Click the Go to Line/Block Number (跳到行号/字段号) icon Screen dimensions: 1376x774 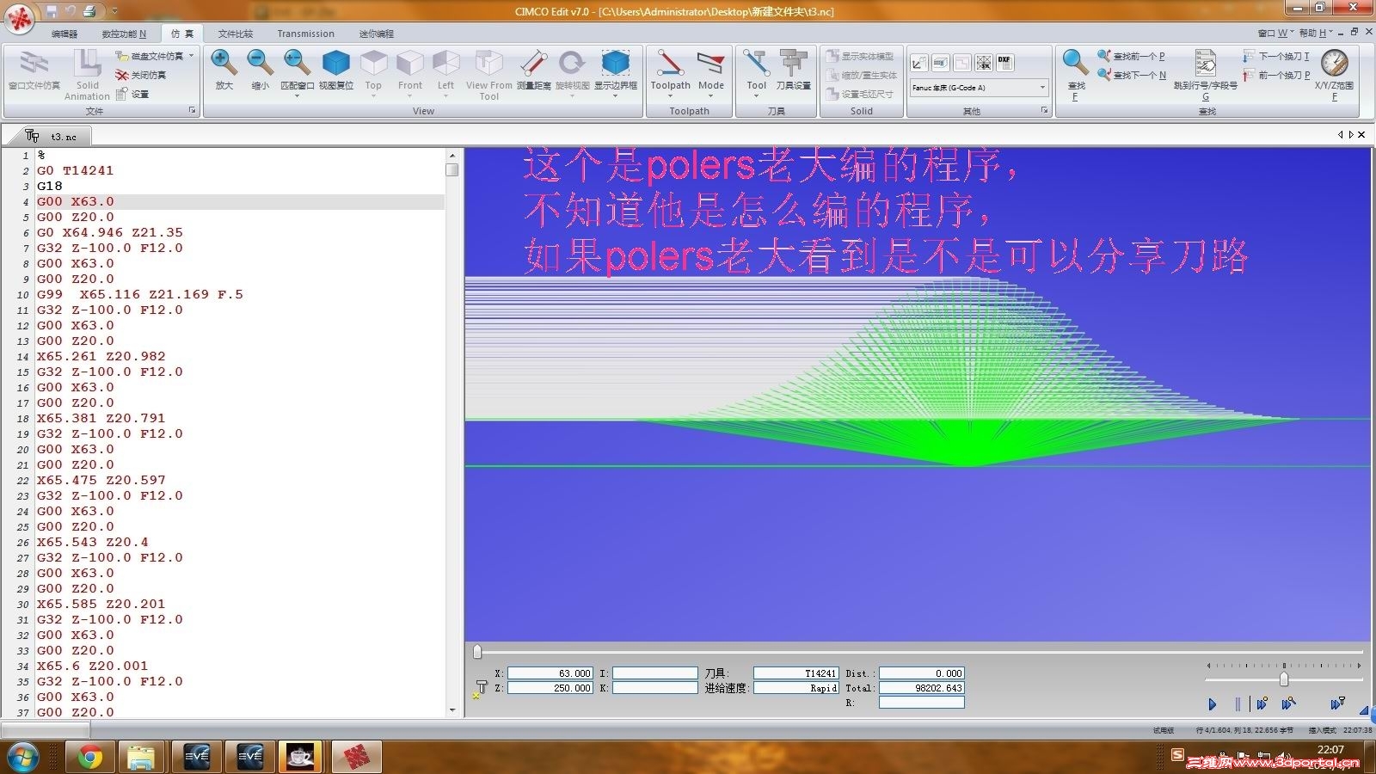[x=1205, y=64]
